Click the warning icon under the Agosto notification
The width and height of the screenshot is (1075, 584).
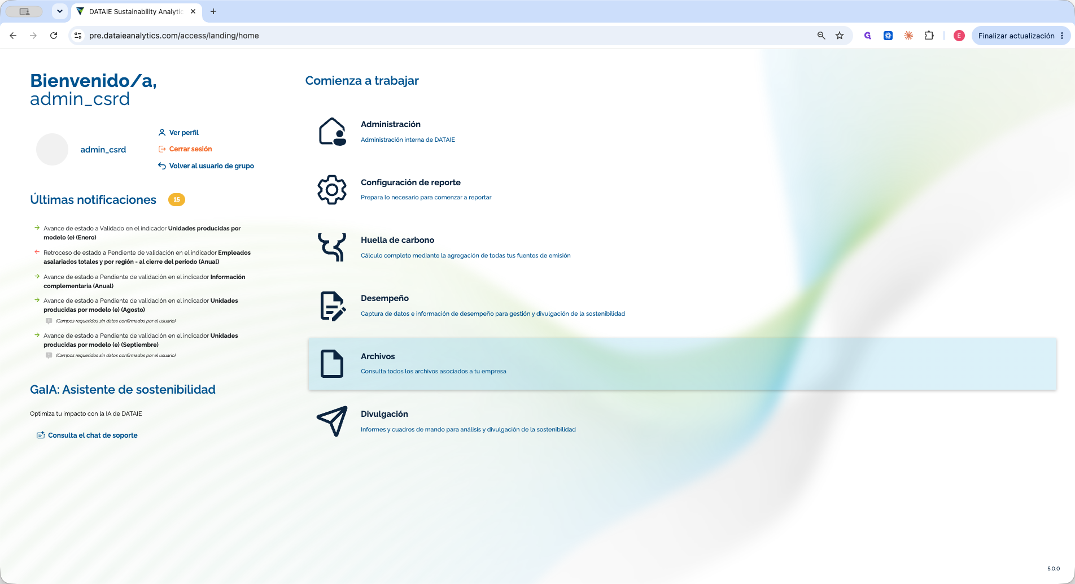[49, 321]
